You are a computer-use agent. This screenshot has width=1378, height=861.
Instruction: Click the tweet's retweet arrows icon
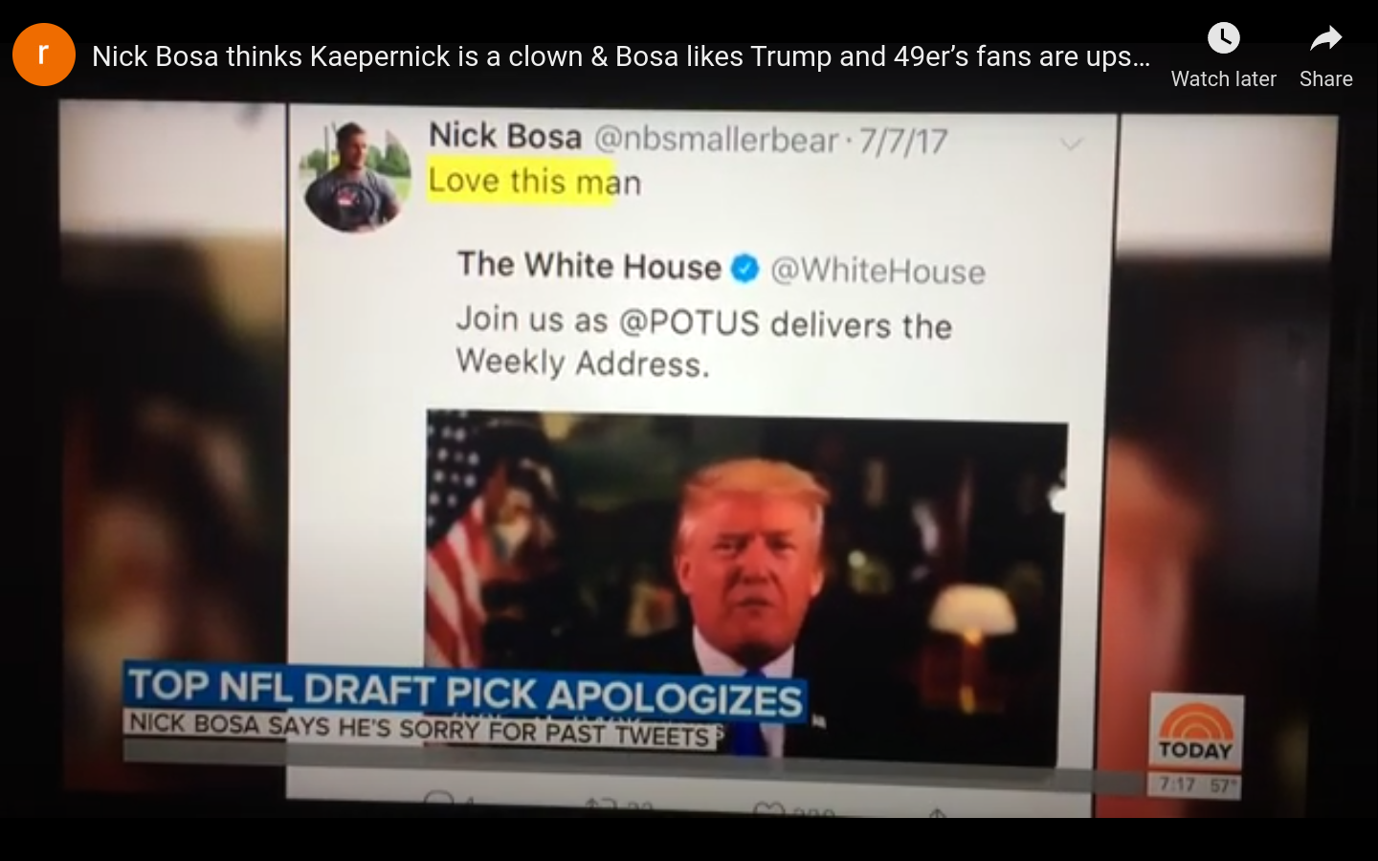click(603, 806)
